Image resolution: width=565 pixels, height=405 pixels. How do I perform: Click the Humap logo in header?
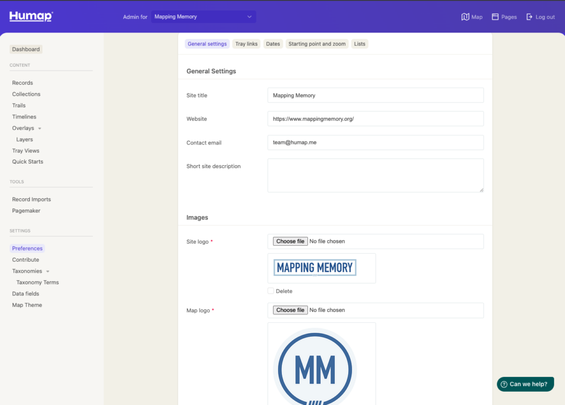coord(31,17)
